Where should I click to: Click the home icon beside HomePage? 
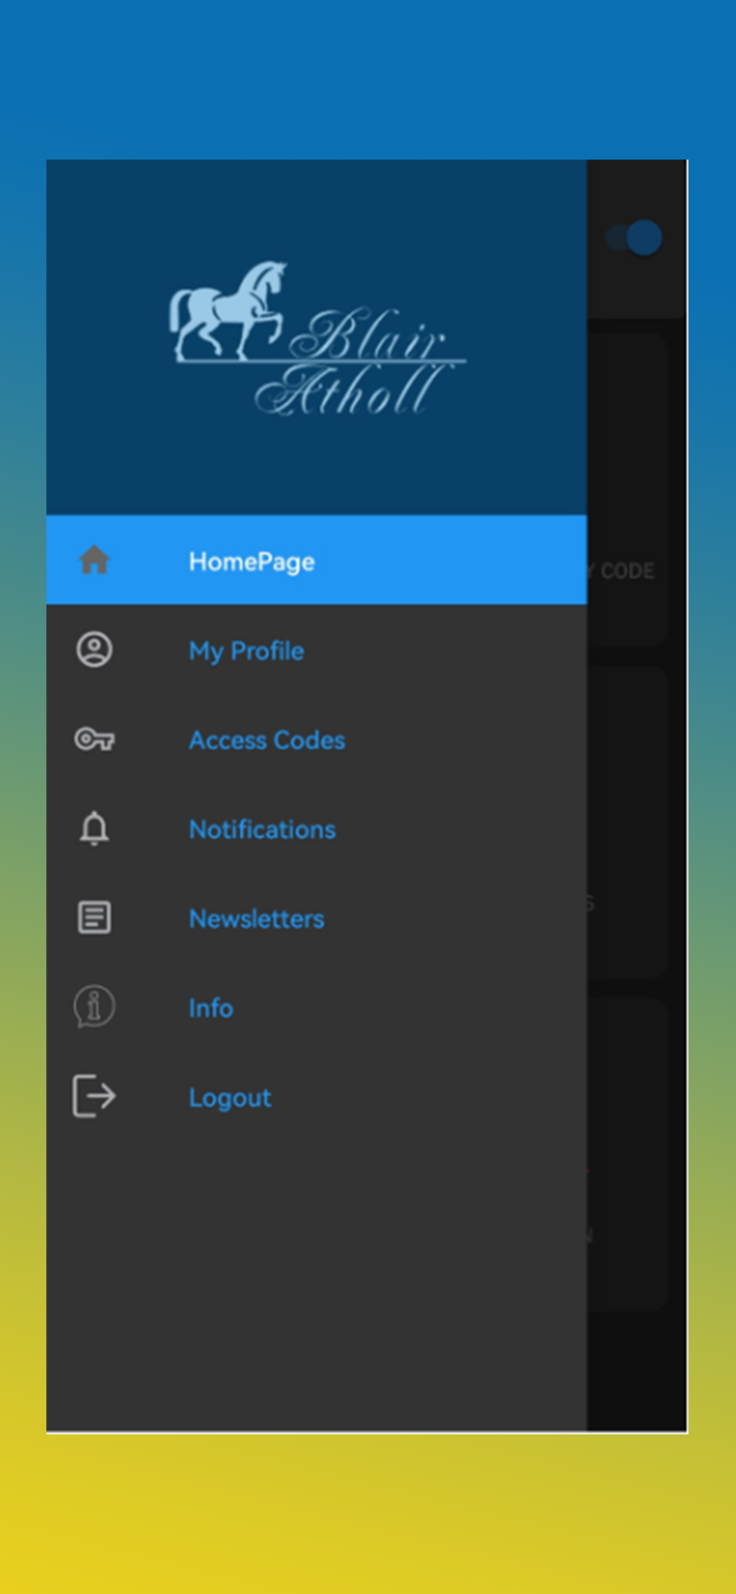(x=94, y=560)
